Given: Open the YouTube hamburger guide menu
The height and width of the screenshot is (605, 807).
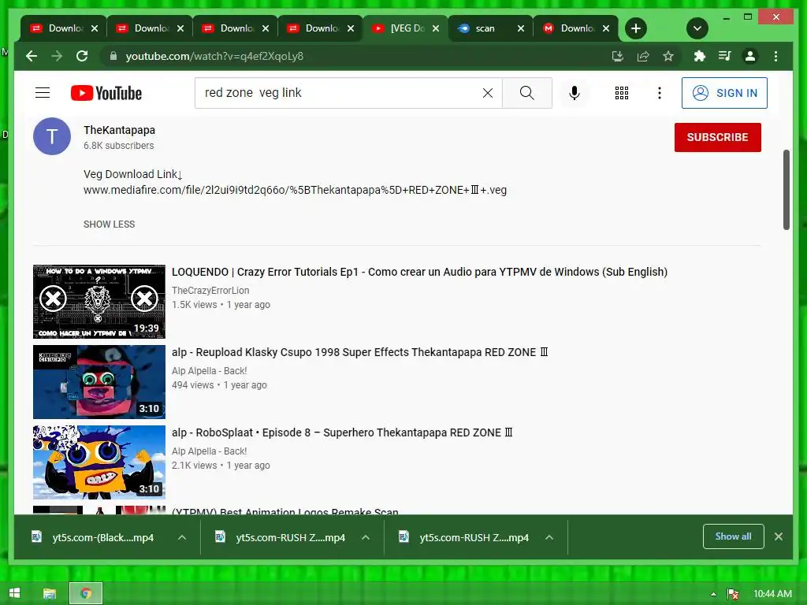Looking at the screenshot, I should pos(43,93).
